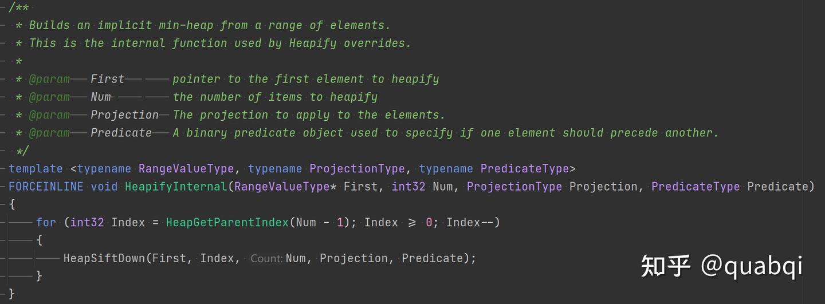Click "Projection" param name in doc comment
Viewport: 825px width, 304px height.
click(x=124, y=115)
